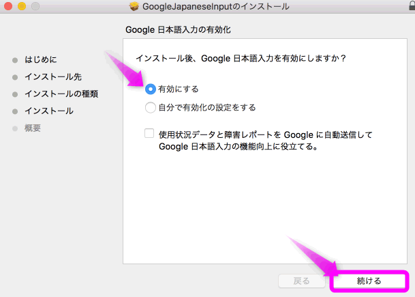This screenshot has height=297, width=415.
Task: Select the インストールの種類 step in the sidebar
Action: (x=61, y=94)
